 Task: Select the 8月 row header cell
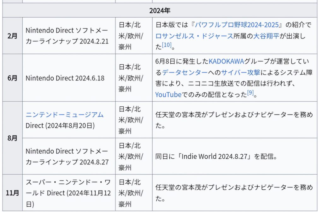[x=12, y=138]
